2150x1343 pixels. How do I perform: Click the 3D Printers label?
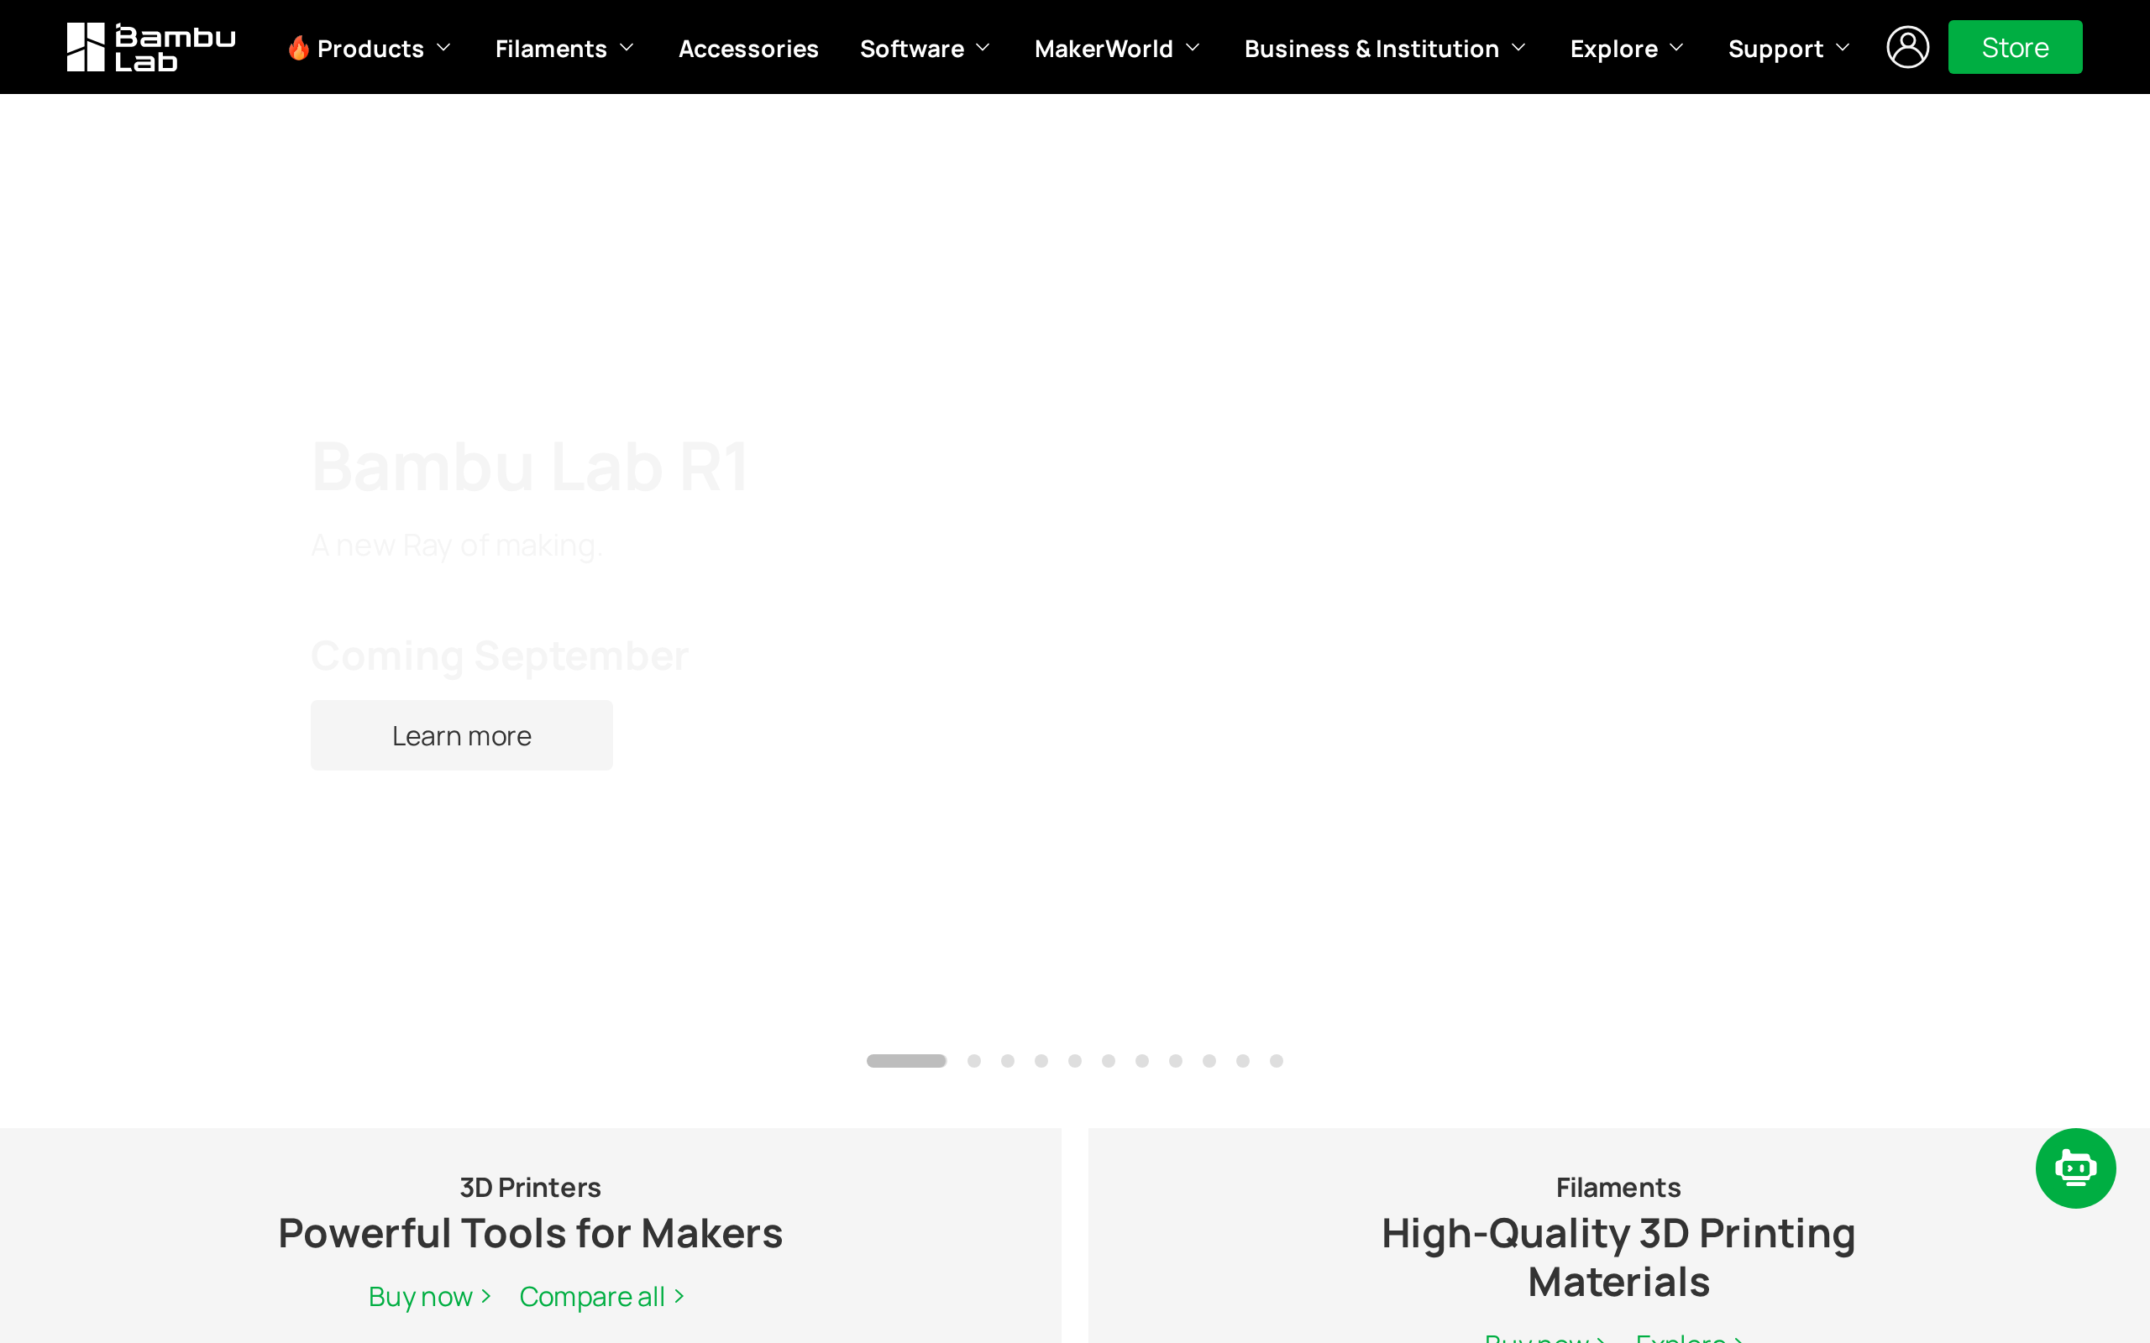tap(531, 1188)
